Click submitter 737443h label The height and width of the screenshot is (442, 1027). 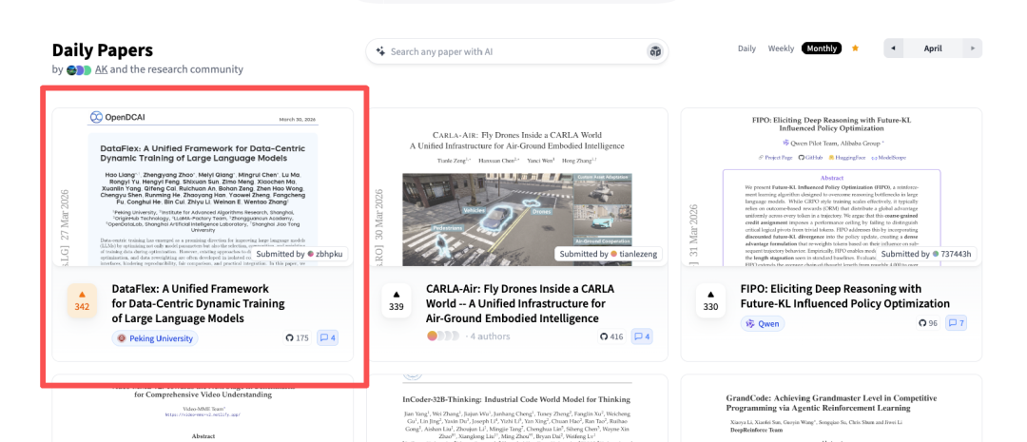click(927, 254)
